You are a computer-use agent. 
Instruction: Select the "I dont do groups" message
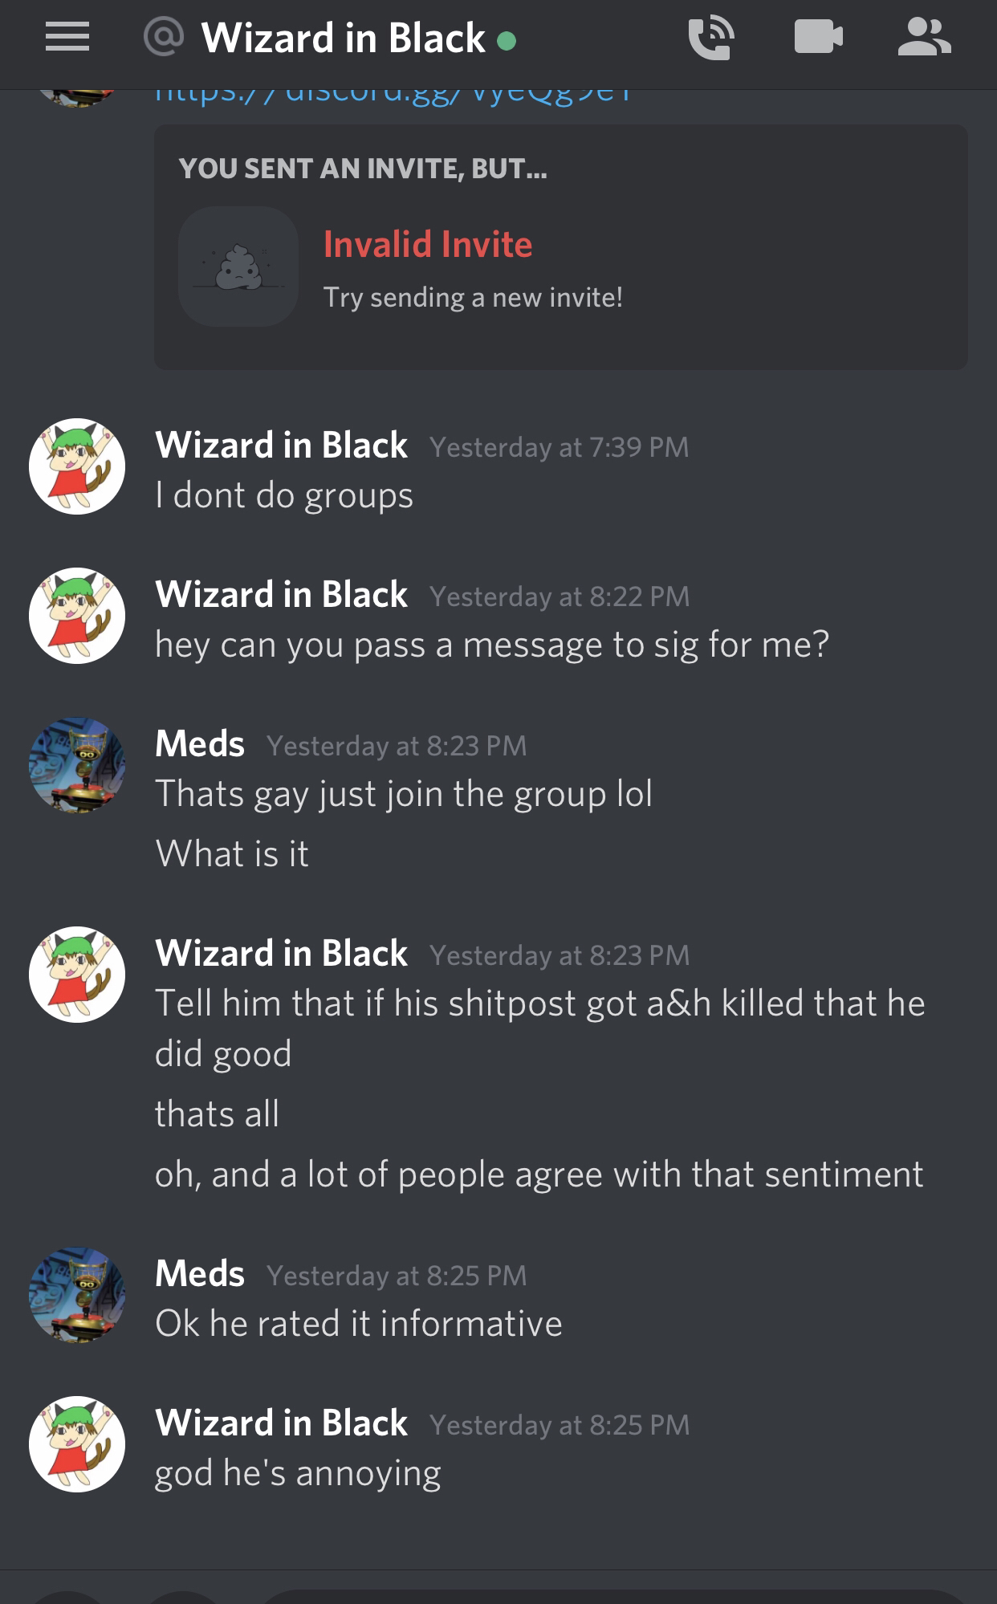(x=284, y=495)
